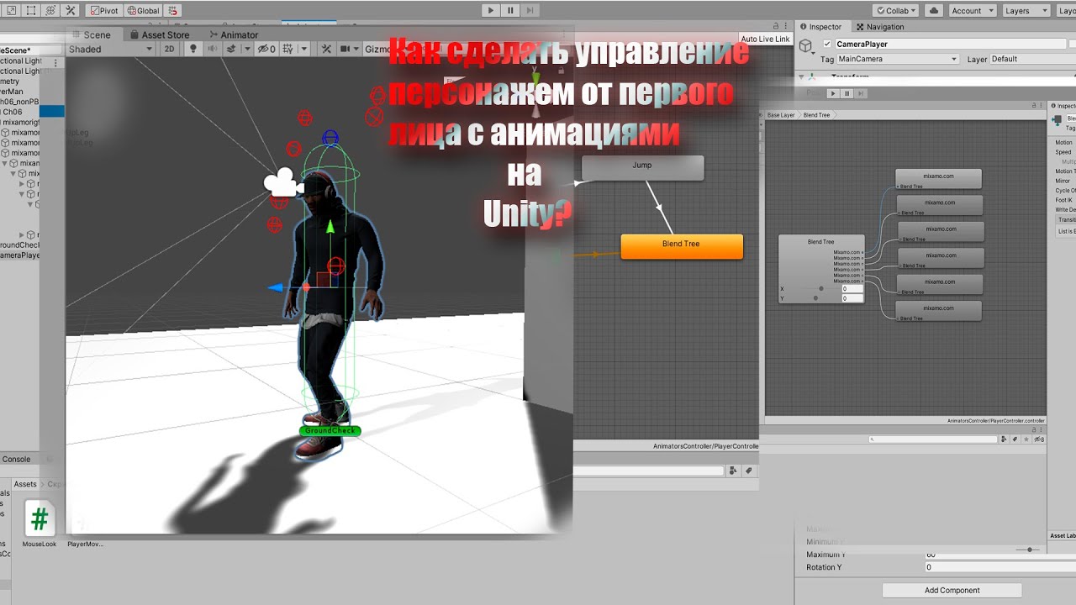Open the Shaded draw mode dropdown
The image size is (1076, 605).
[x=111, y=49]
